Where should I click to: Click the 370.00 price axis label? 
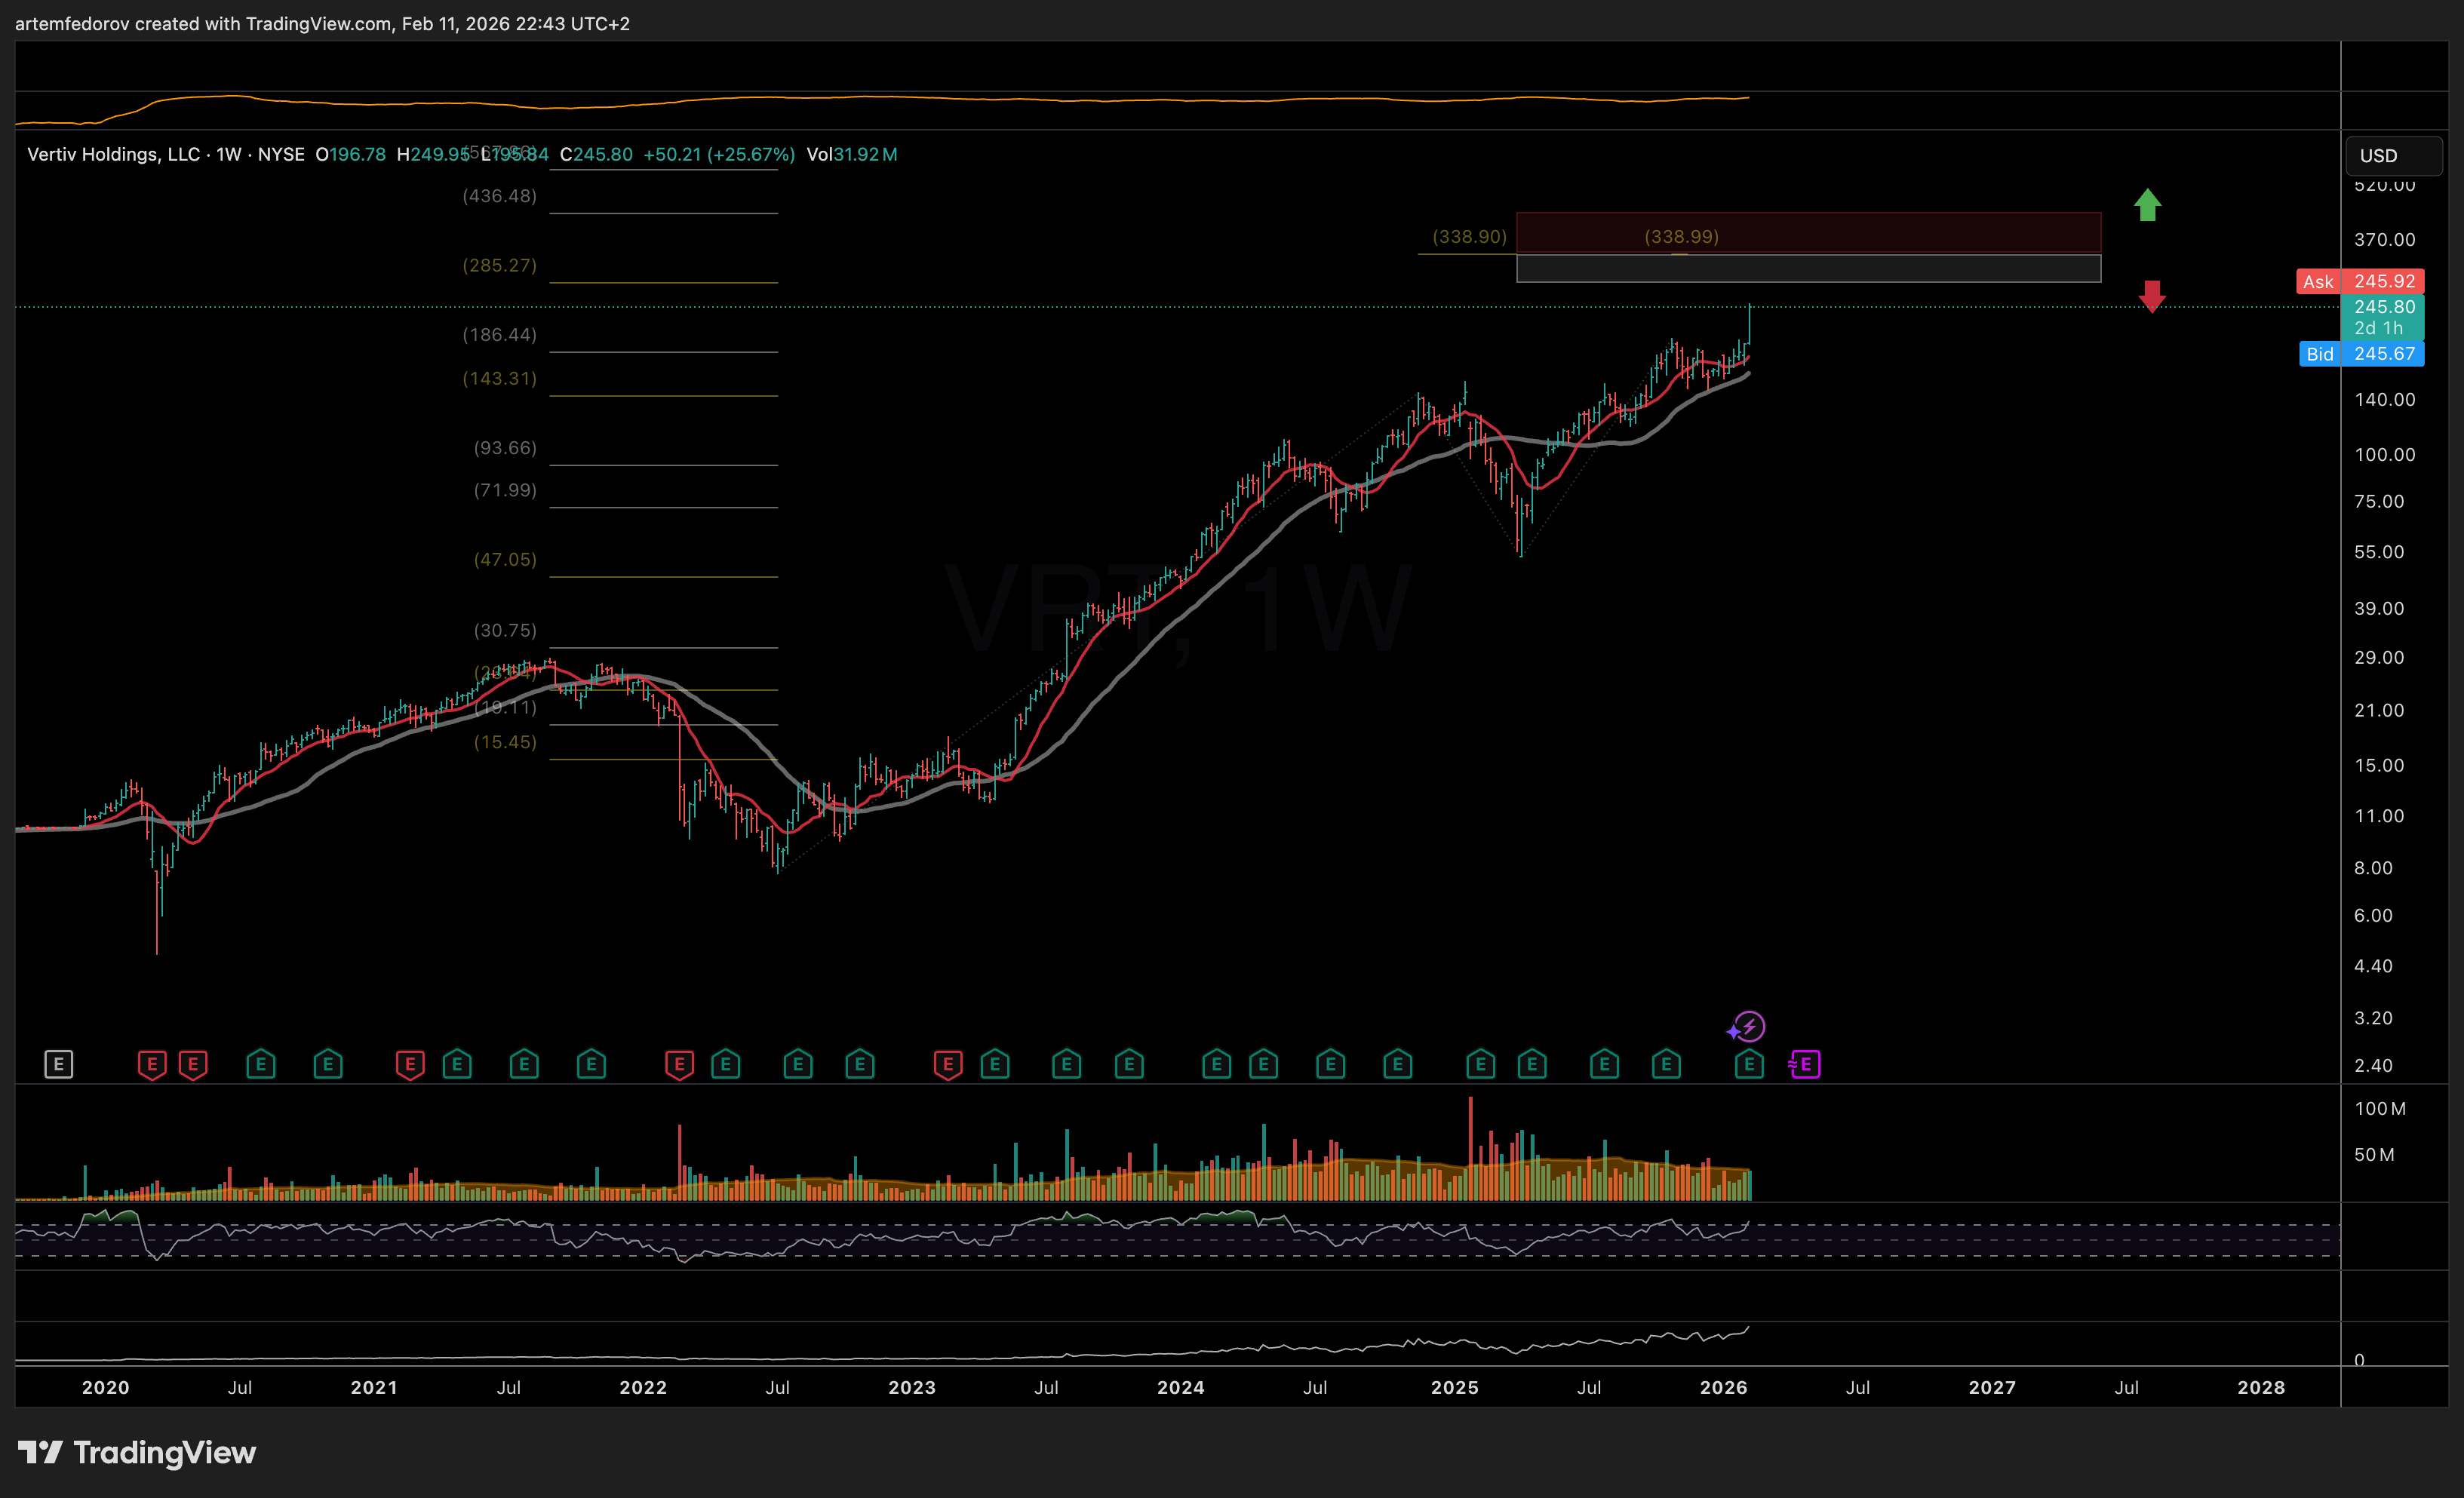[2384, 239]
